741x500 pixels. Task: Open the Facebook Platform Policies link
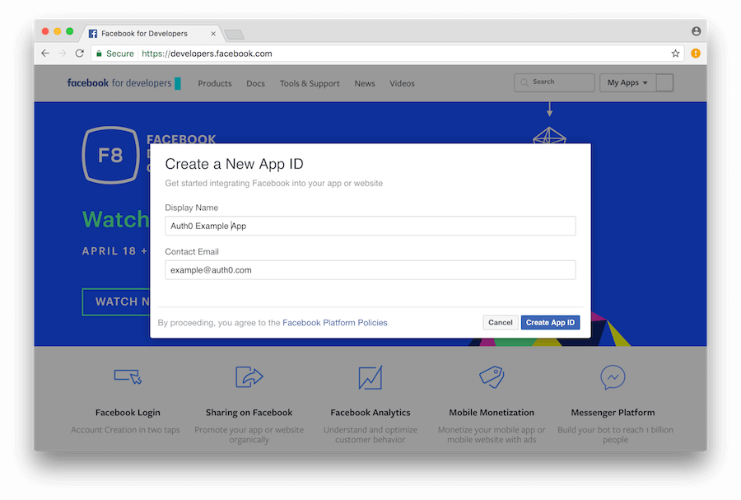(334, 322)
